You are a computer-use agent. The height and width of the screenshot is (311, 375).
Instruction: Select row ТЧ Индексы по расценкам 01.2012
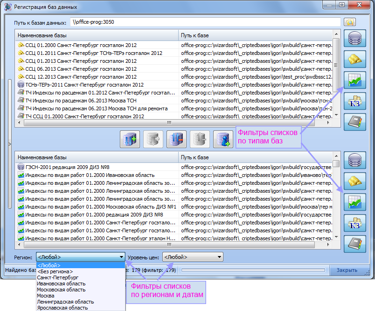(174, 93)
